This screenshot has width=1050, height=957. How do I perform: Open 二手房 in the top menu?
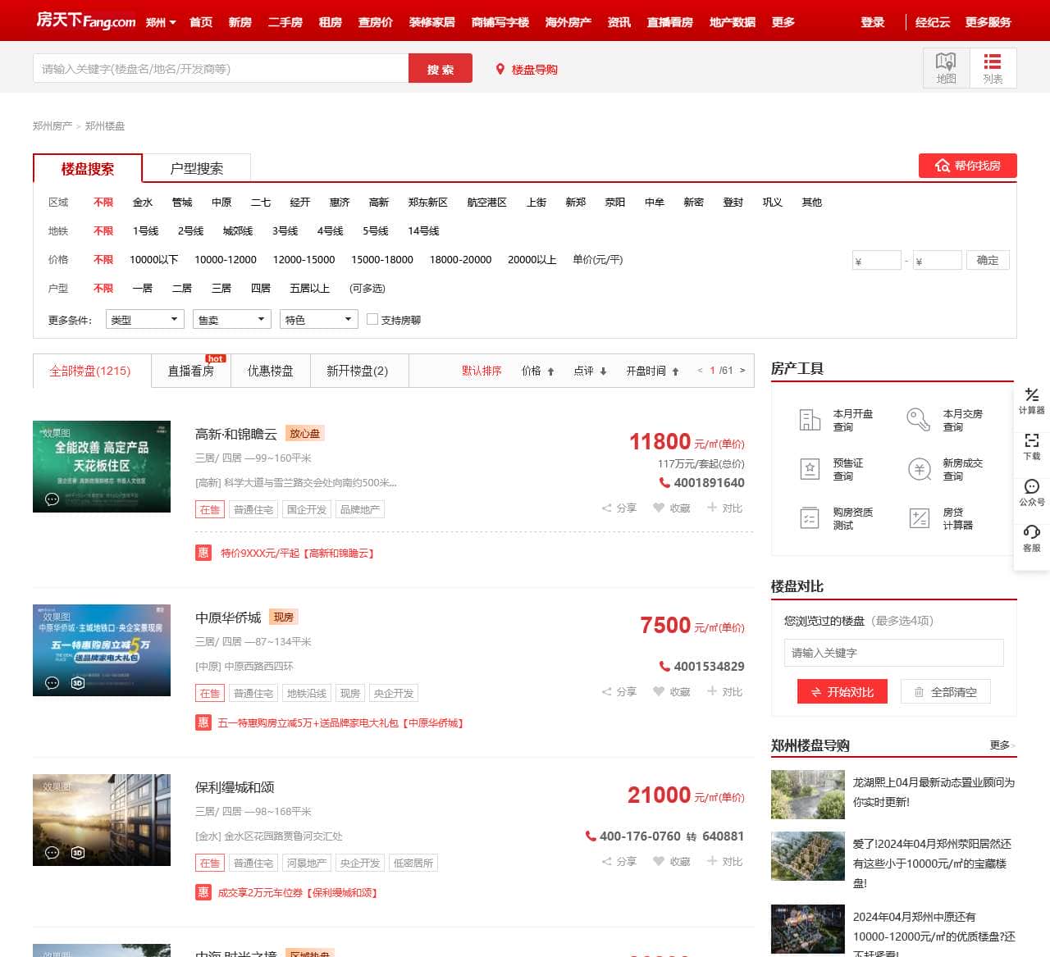point(285,22)
